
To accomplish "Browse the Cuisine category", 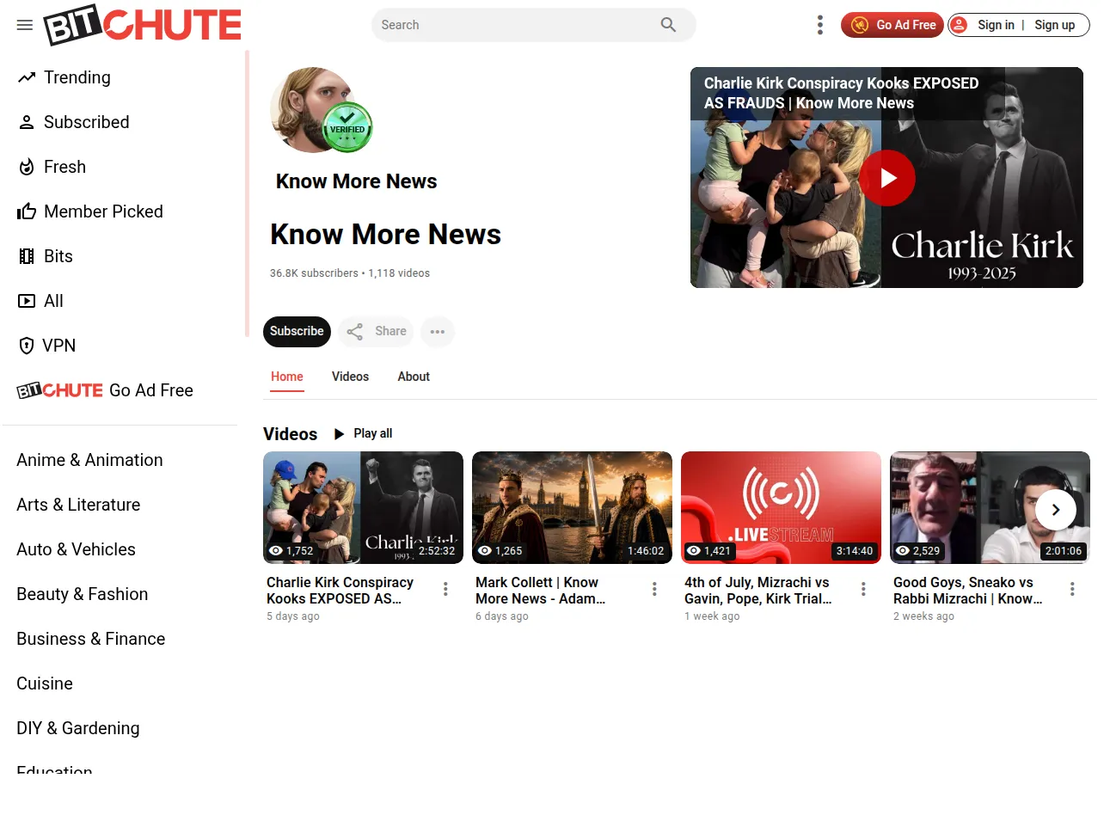I will point(45,683).
